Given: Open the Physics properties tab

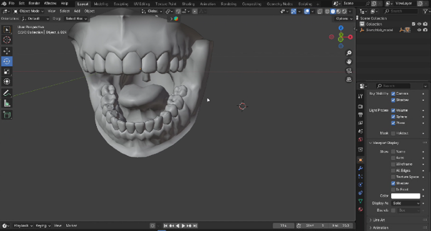Looking at the screenshot, I should tap(360, 185).
